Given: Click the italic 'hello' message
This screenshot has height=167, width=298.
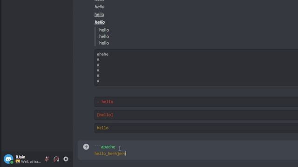Looking at the screenshot, I should tap(99, 7).
